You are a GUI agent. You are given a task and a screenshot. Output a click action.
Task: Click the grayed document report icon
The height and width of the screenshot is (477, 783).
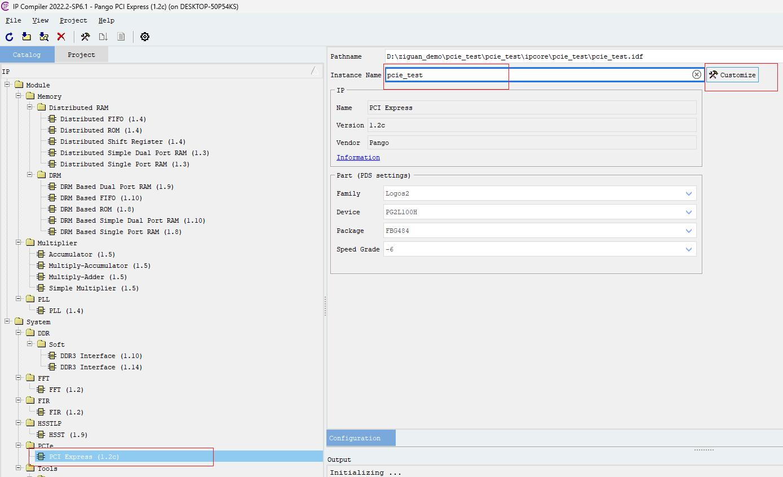(x=121, y=37)
